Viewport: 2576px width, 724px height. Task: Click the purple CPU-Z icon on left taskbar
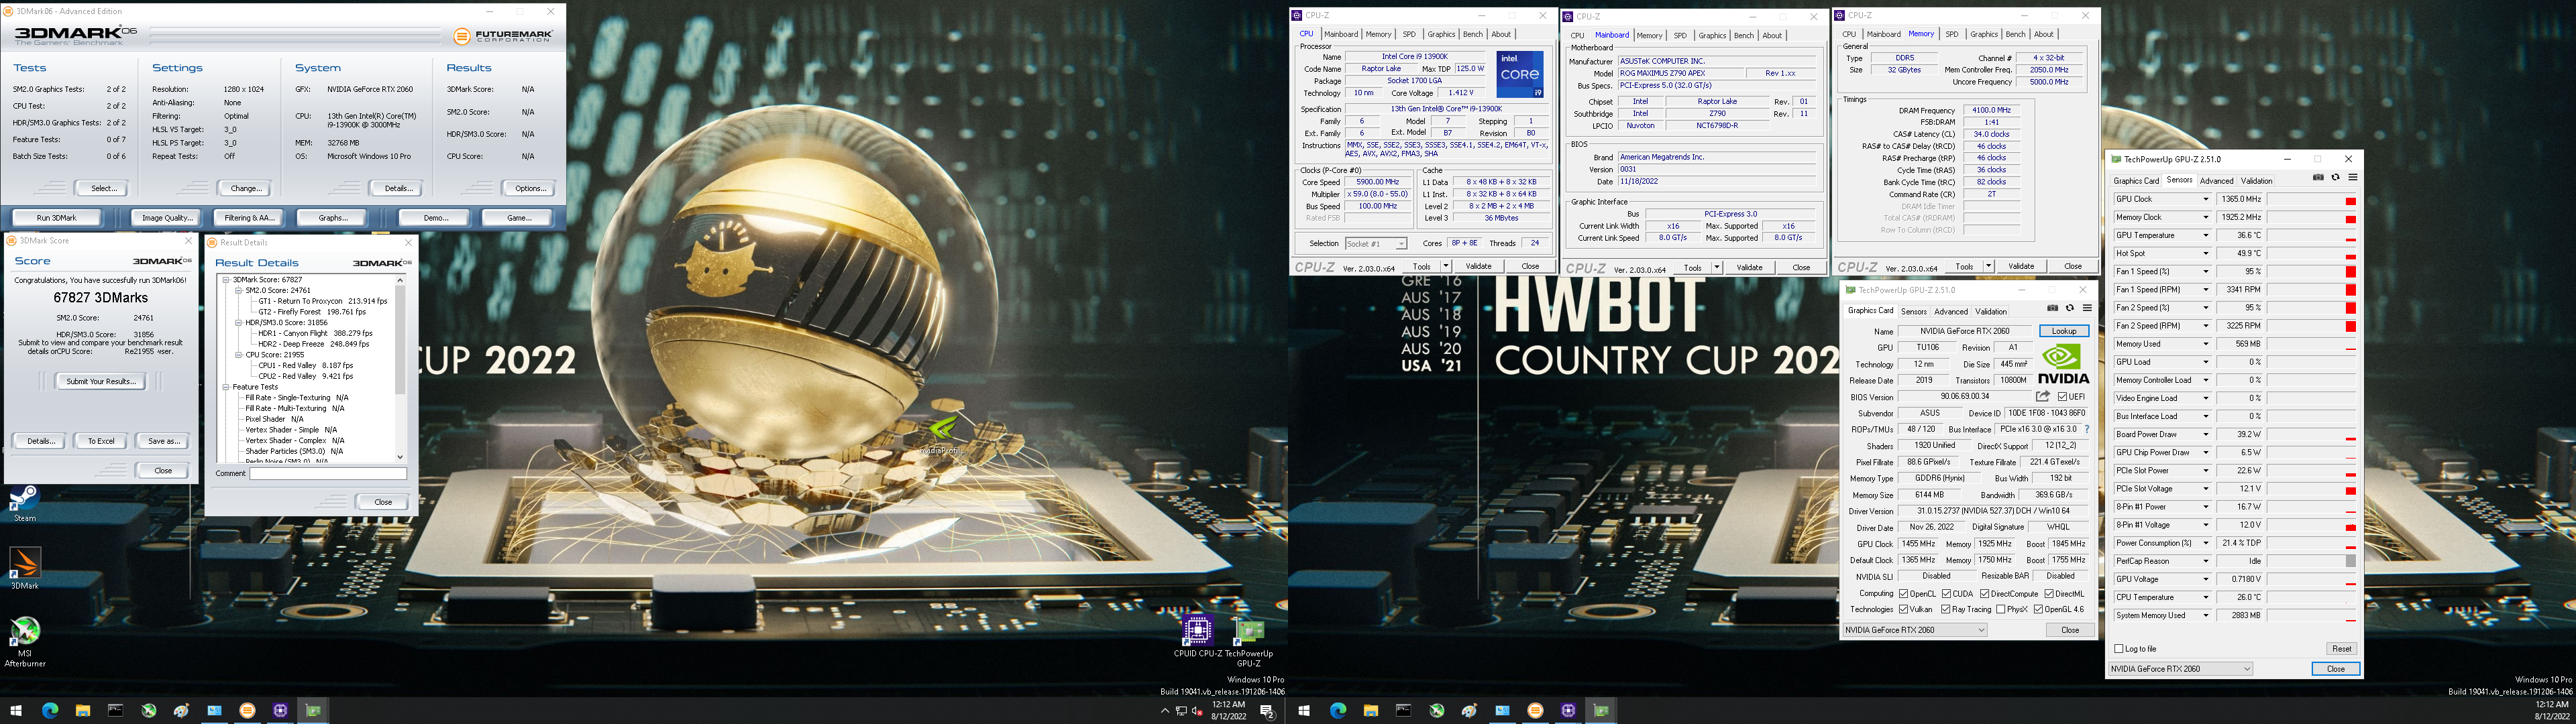[x=280, y=711]
